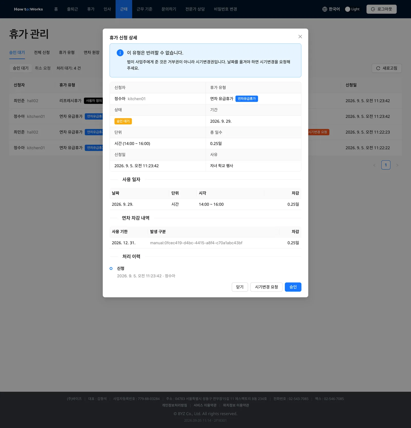Click the 2026. 9. 5. 오전 11:22:22 date cell
This screenshot has width=411, height=428.
[368, 148]
